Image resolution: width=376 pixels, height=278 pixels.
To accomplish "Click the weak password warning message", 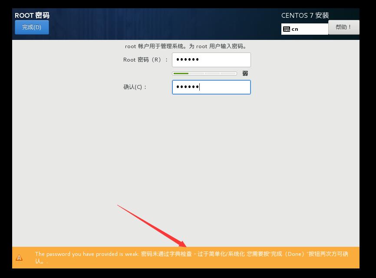I will (191, 257).
